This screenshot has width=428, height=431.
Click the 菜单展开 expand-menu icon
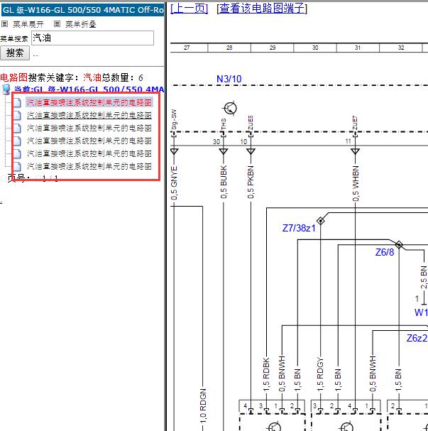4,24
